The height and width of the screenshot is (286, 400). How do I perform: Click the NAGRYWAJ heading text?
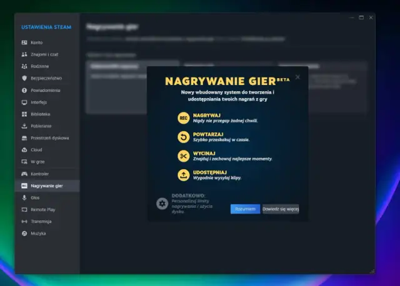[x=207, y=116]
